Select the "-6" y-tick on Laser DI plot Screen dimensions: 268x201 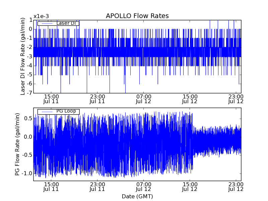[x=29, y=84]
